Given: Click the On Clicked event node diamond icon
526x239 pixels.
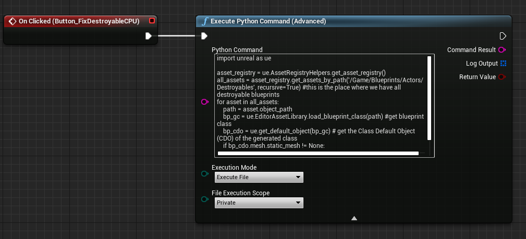Looking at the screenshot, I should pos(11,21).
